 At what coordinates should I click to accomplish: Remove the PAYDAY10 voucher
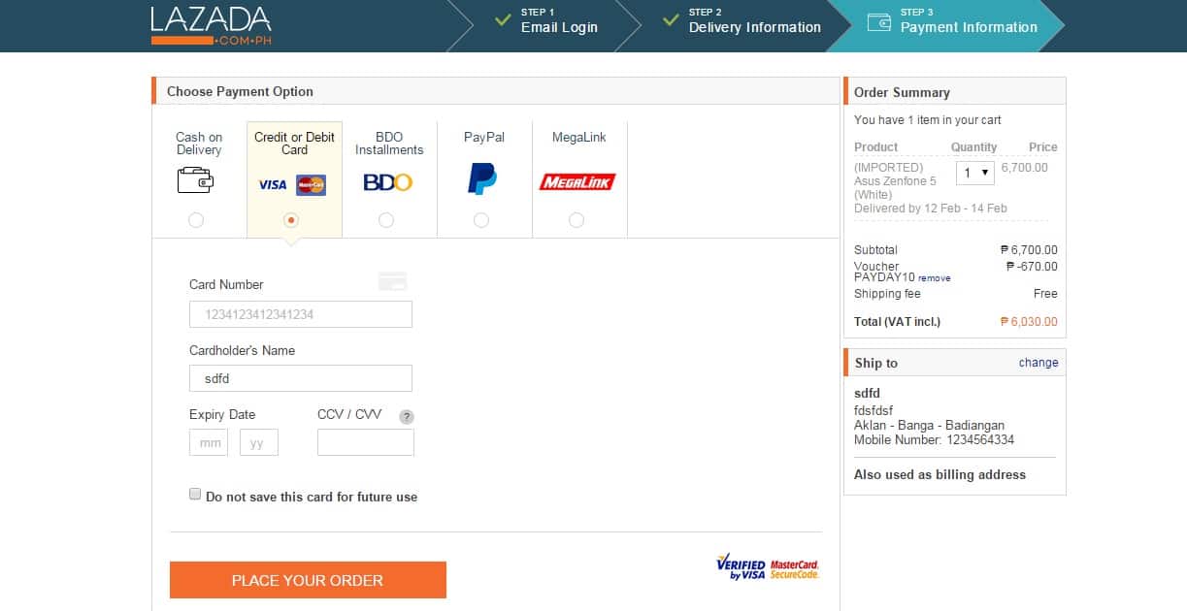pyautogui.click(x=935, y=278)
